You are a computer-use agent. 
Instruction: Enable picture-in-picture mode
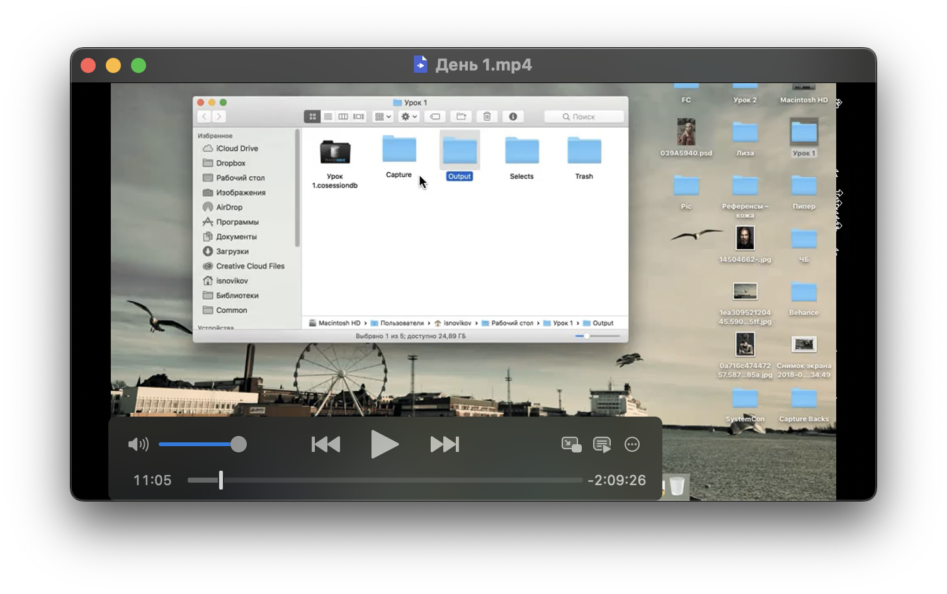(571, 444)
